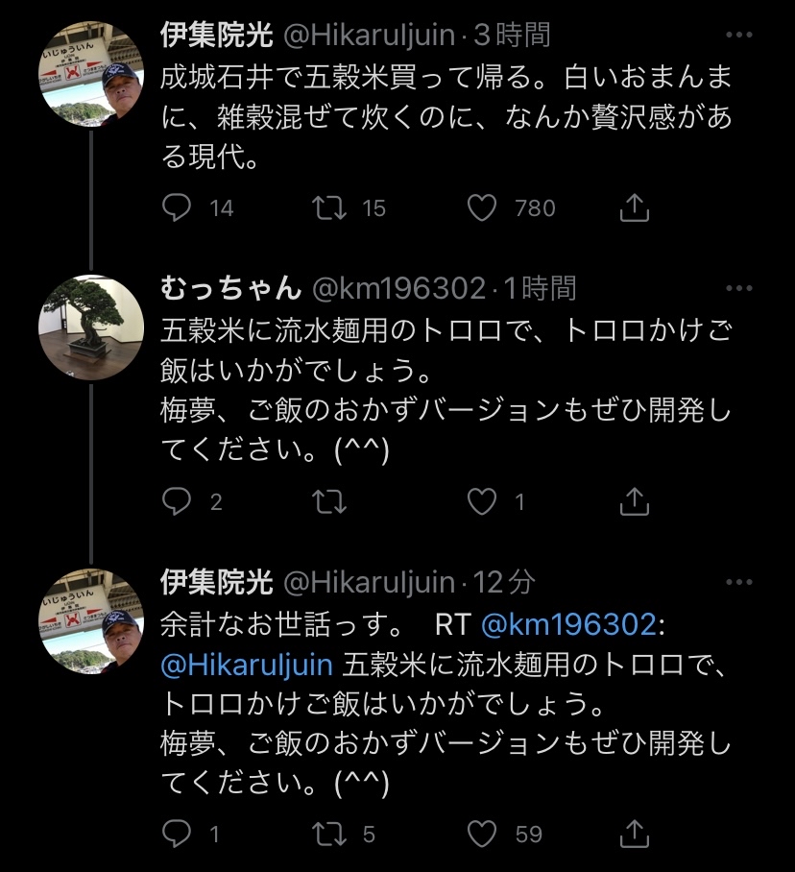Reply to the first 伊集院光 tweet
Image resolution: width=795 pixels, height=872 pixels.
point(177,207)
